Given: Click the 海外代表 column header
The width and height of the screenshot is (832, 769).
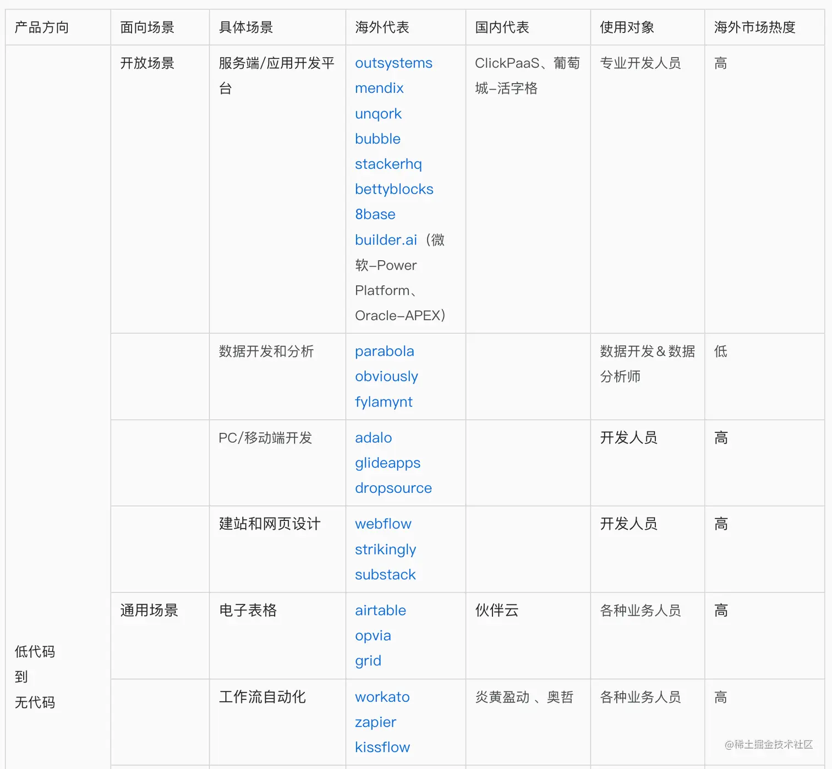Looking at the screenshot, I should [x=406, y=27].
